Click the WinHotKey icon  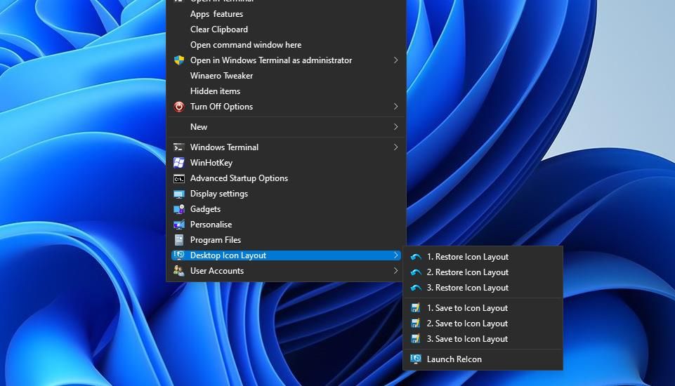179,163
